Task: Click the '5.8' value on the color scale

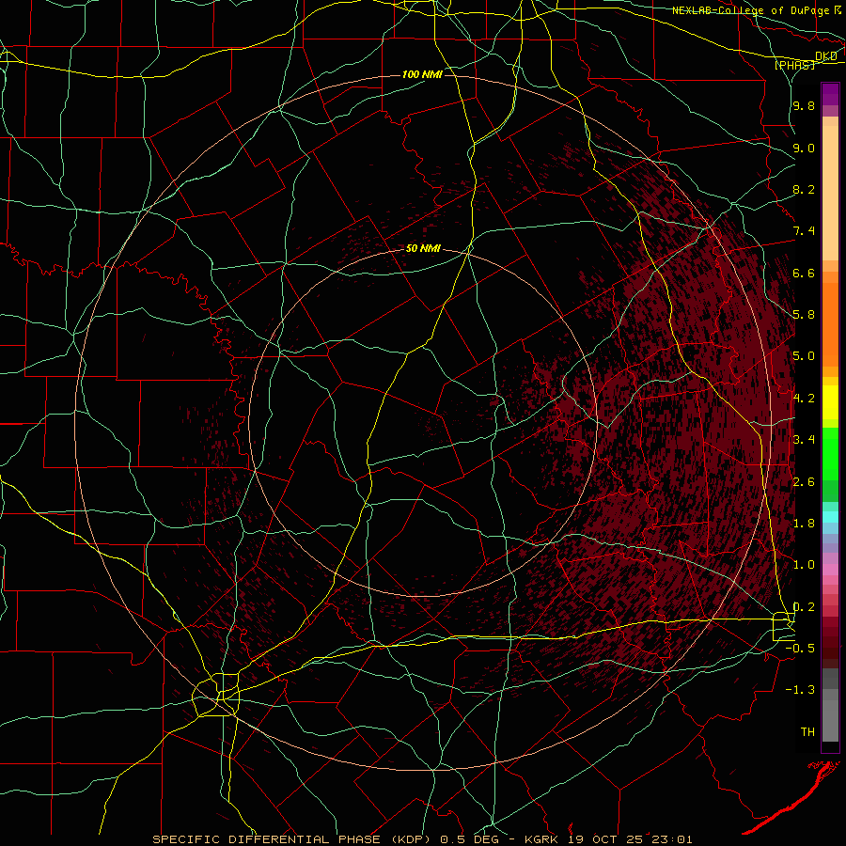Action: (x=804, y=315)
